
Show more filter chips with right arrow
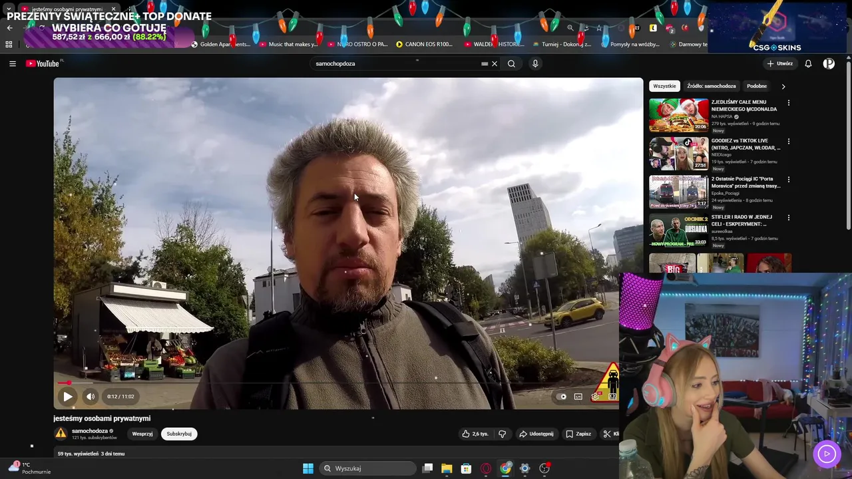click(x=783, y=86)
